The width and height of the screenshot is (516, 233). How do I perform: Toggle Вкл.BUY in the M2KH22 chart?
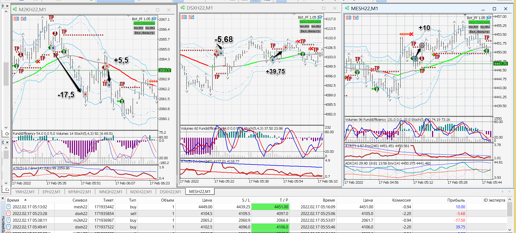click(x=139, y=28)
